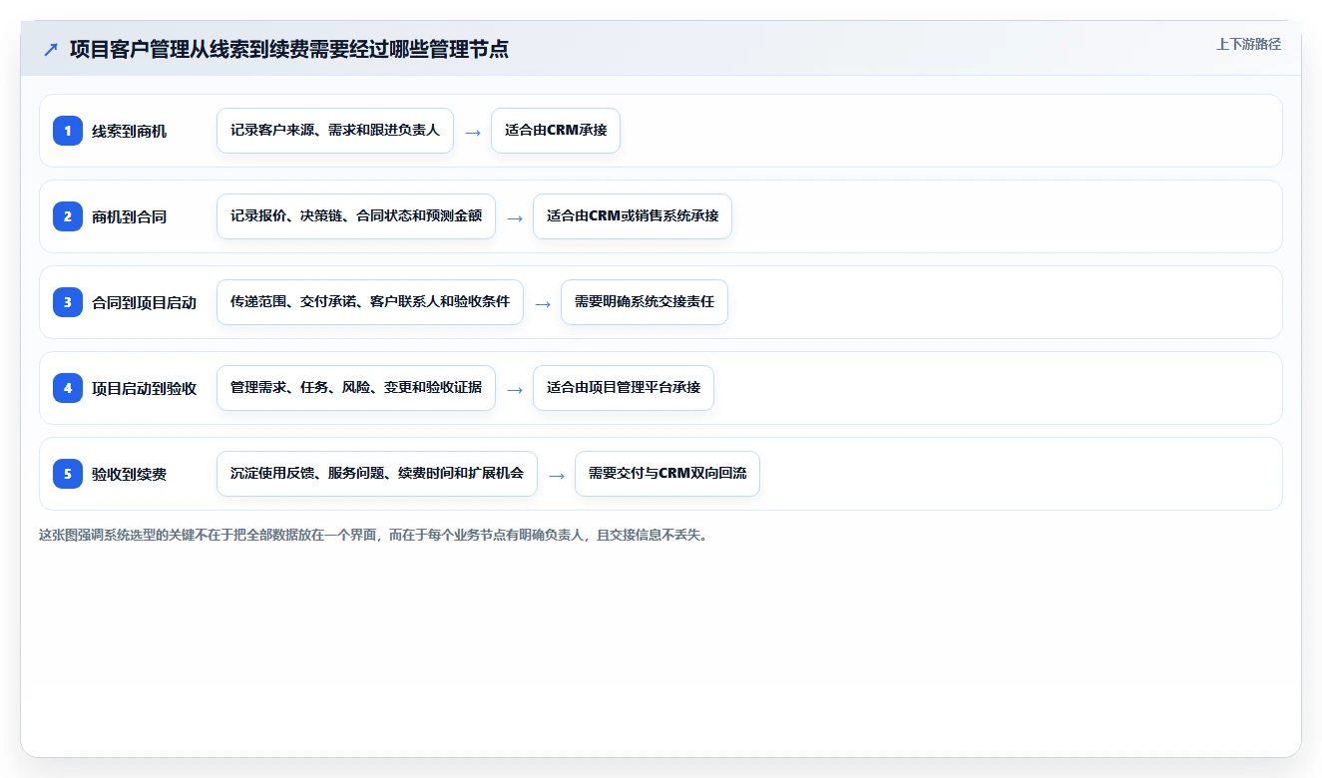Click the 记录报价、决策链、合同状态和预测金额 box

point(356,216)
